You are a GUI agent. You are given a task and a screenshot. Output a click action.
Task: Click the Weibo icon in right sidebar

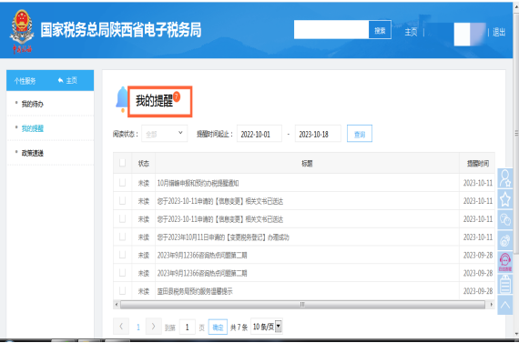click(505, 240)
